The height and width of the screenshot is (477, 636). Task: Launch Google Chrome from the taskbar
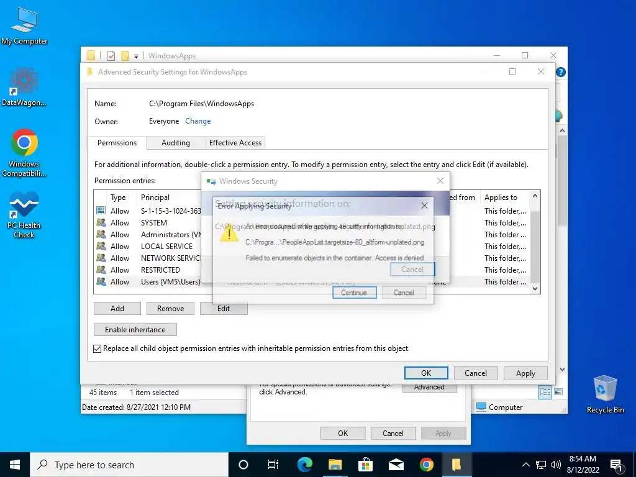click(x=426, y=465)
